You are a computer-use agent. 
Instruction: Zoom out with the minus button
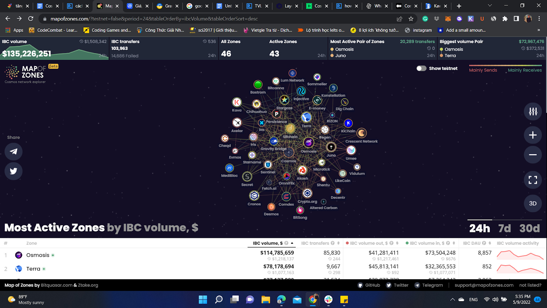533,155
